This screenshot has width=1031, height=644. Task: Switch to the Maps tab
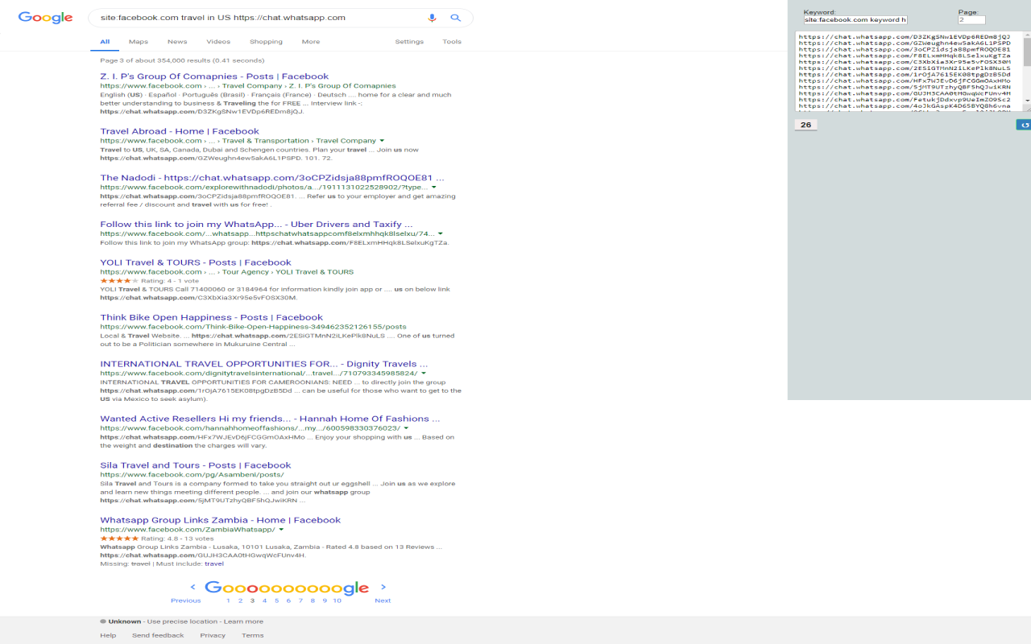(139, 42)
